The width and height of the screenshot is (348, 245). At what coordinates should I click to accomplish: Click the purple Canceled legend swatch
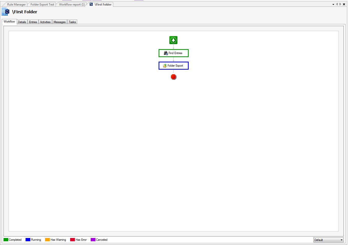pyautogui.click(x=93, y=240)
